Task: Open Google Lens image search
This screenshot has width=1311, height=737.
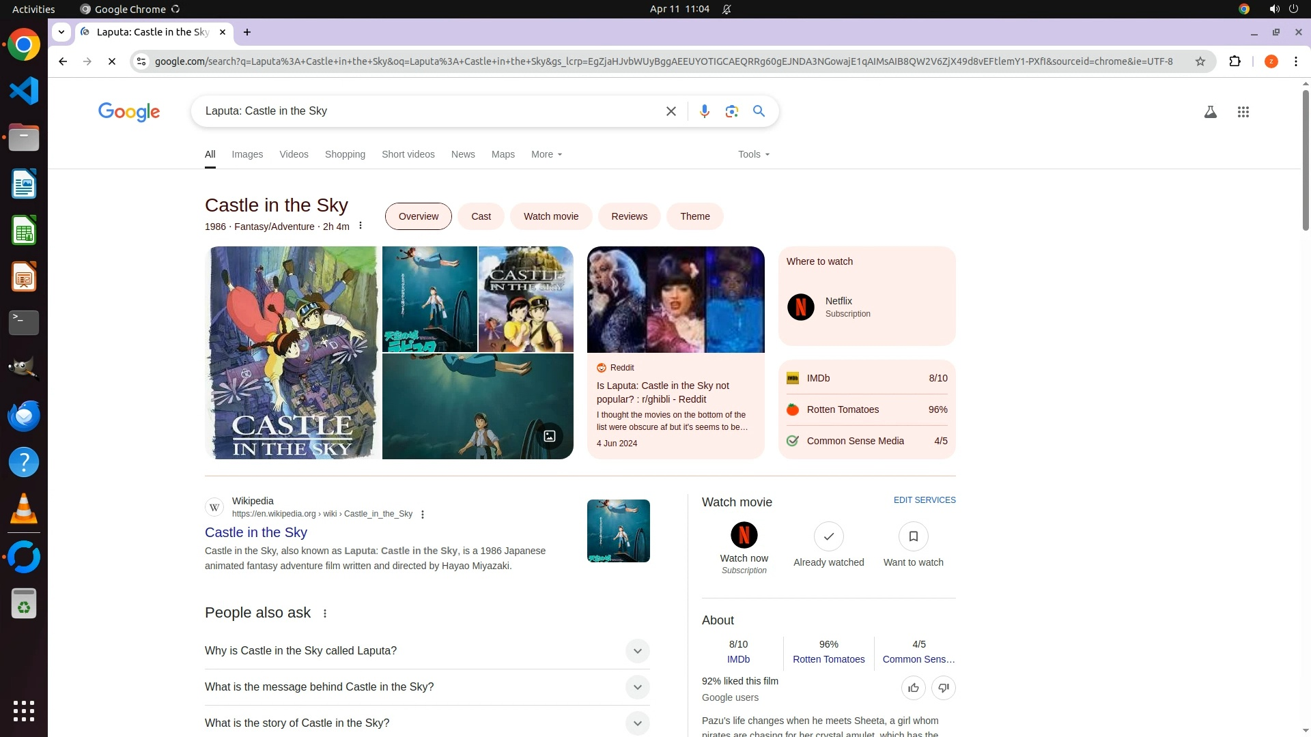Action: pyautogui.click(x=731, y=111)
